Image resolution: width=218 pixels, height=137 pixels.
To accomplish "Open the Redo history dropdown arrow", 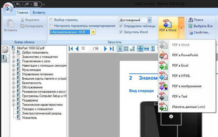I will [31, 5].
